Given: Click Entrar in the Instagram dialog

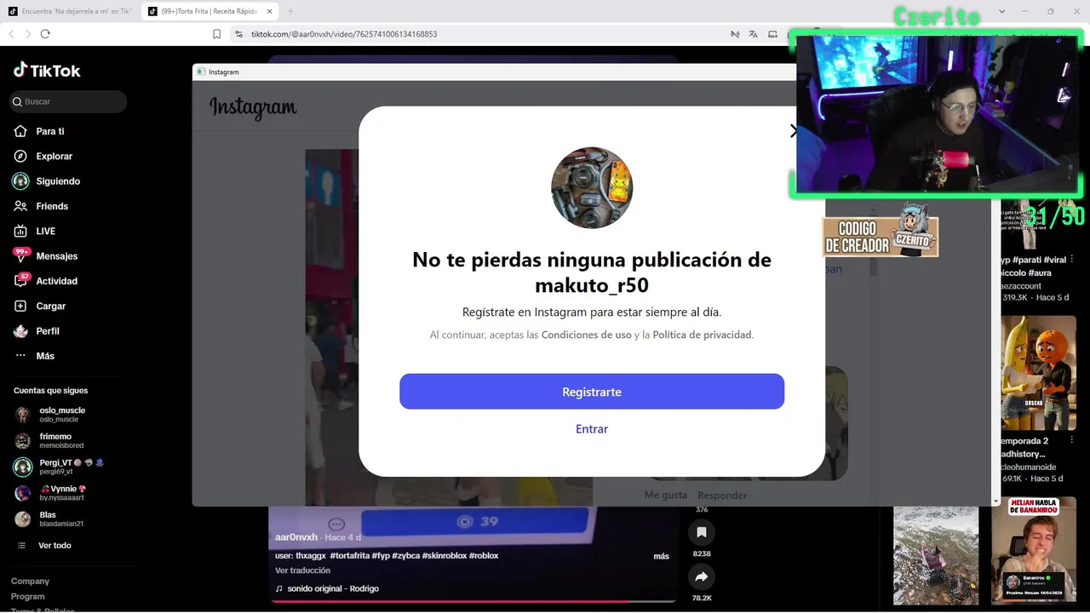Looking at the screenshot, I should tap(592, 429).
